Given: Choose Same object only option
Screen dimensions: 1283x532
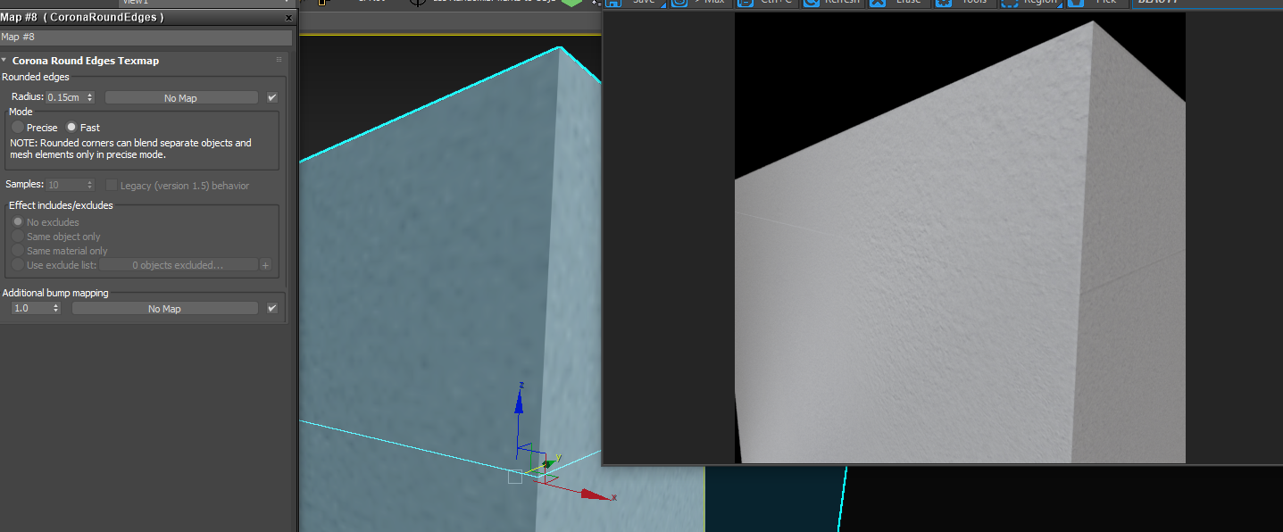Looking at the screenshot, I should pyautogui.click(x=18, y=237).
